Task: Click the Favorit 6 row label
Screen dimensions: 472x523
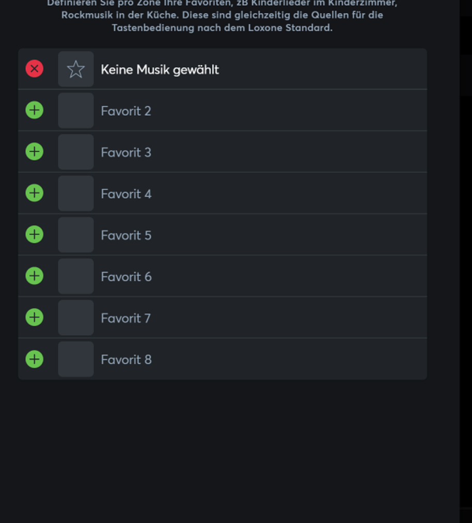Action: [126, 277]
